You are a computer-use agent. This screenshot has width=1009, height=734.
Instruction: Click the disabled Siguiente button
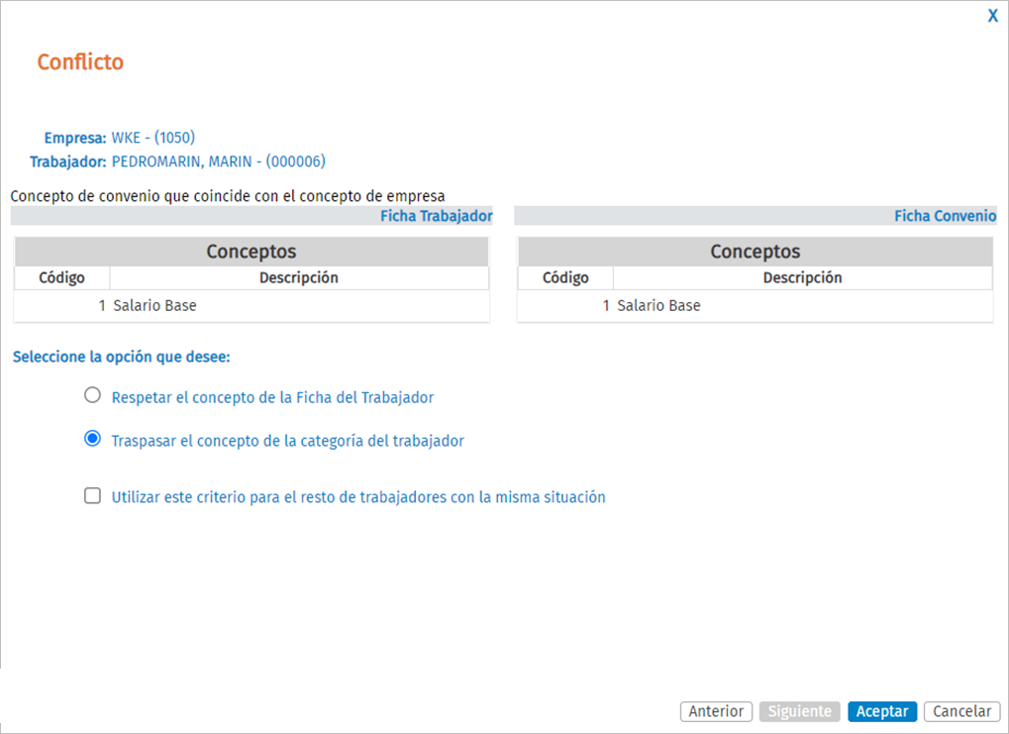click(x=800, y=711)
